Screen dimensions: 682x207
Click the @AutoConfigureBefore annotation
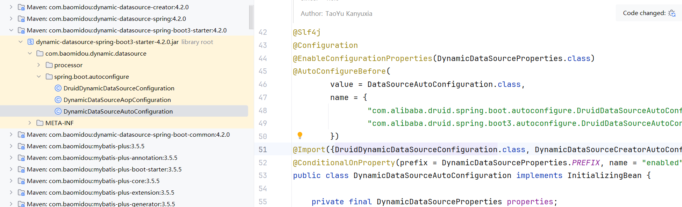(339, 71)
